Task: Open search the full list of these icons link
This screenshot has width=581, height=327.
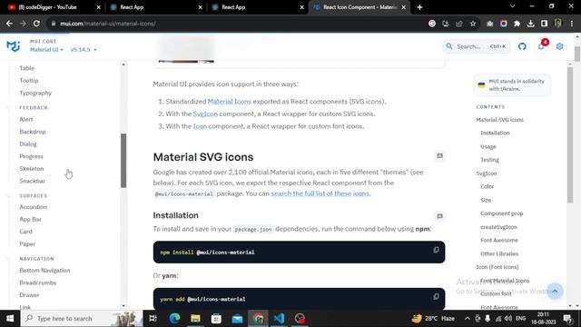Action: click(x=320, y=193)
